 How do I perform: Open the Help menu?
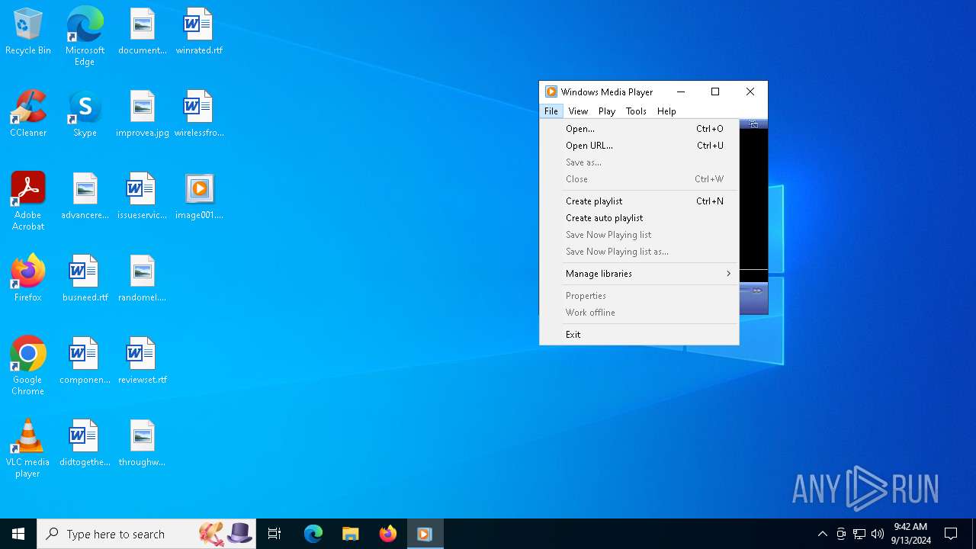666,111
